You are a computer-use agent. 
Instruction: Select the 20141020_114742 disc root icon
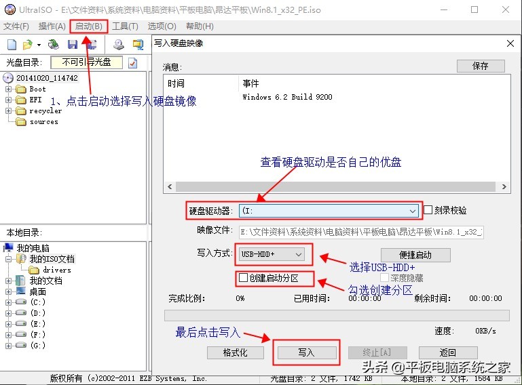(8, 78)
